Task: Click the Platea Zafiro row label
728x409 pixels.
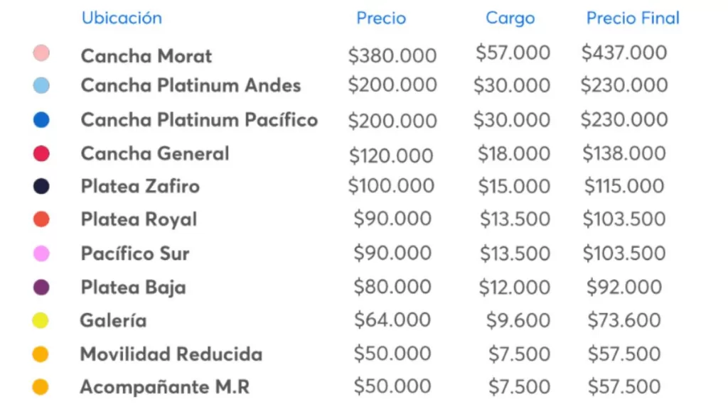Action: click(x=140, y=187)
